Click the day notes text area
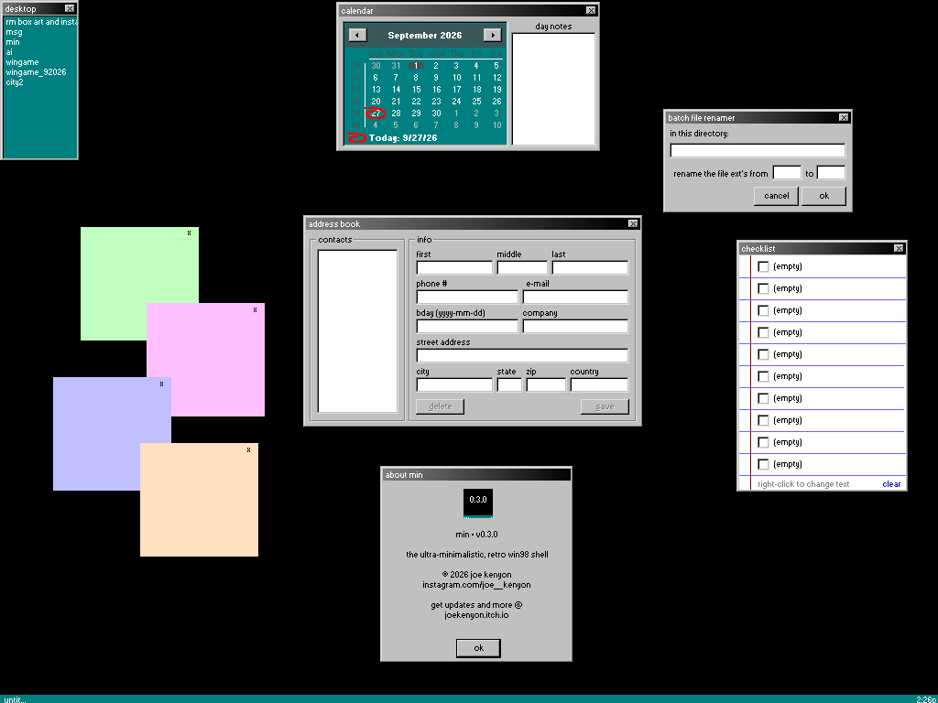 (554, 89)
